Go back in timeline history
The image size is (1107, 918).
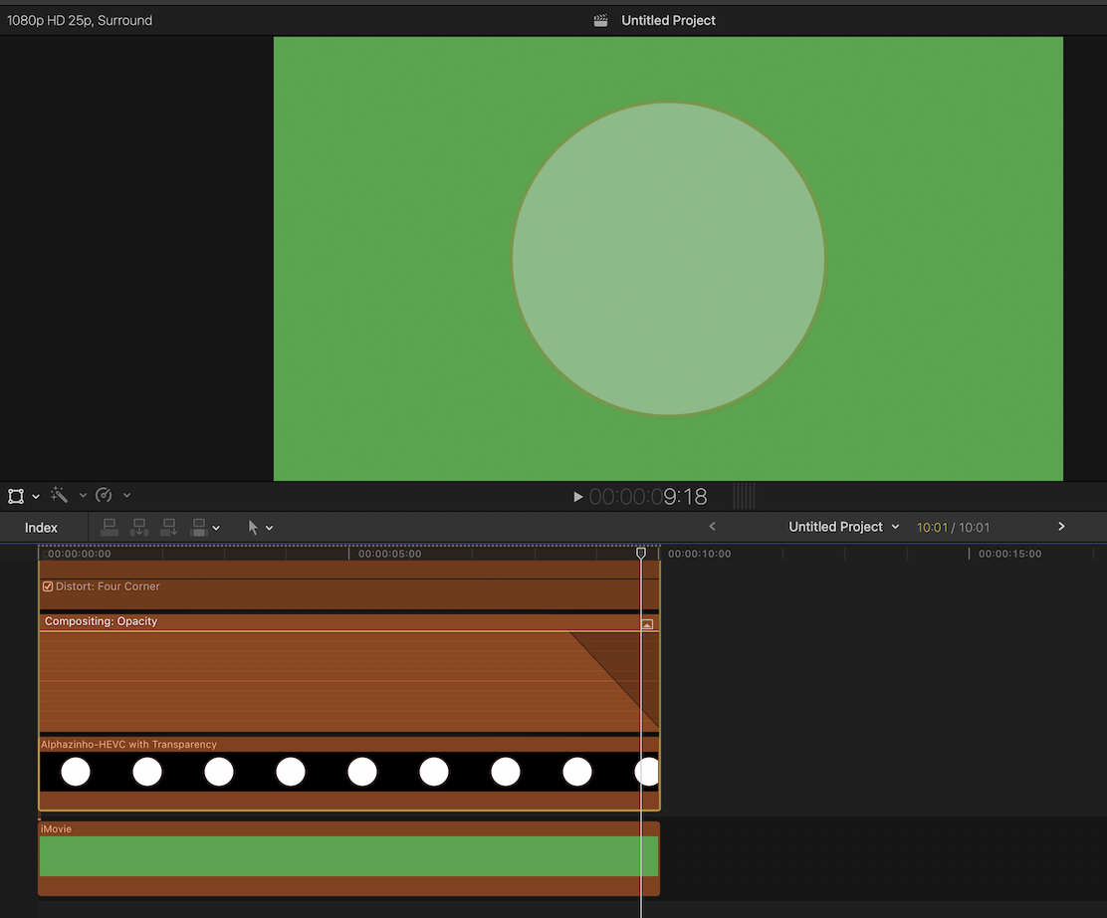click(712, 527)
